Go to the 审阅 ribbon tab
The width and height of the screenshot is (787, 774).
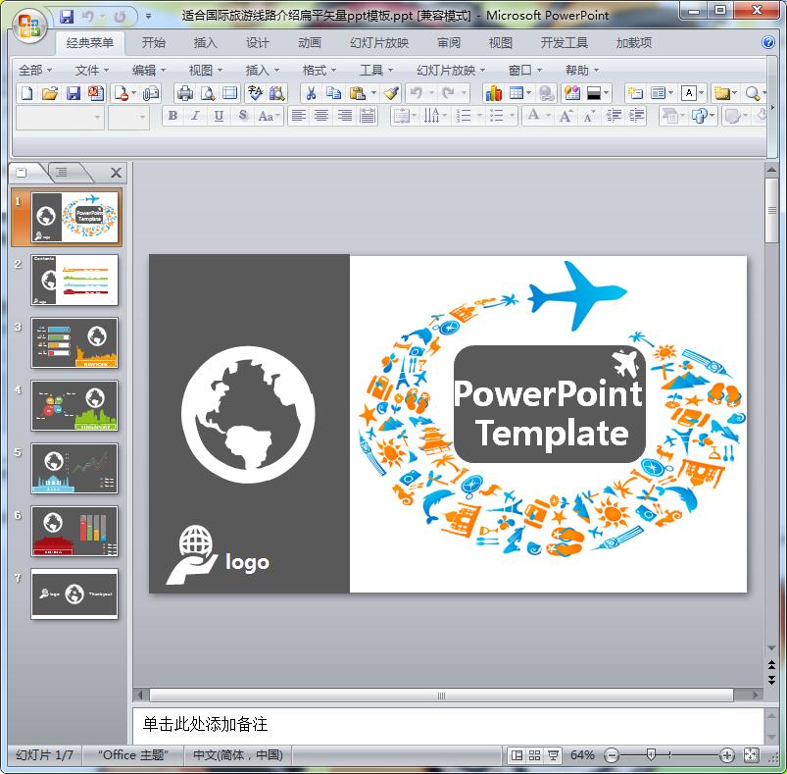(449, 43)
